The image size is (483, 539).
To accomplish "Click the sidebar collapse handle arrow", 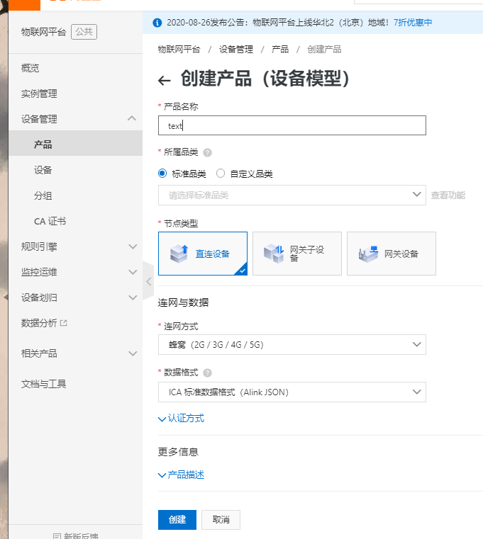I will (x=148, y=281).
